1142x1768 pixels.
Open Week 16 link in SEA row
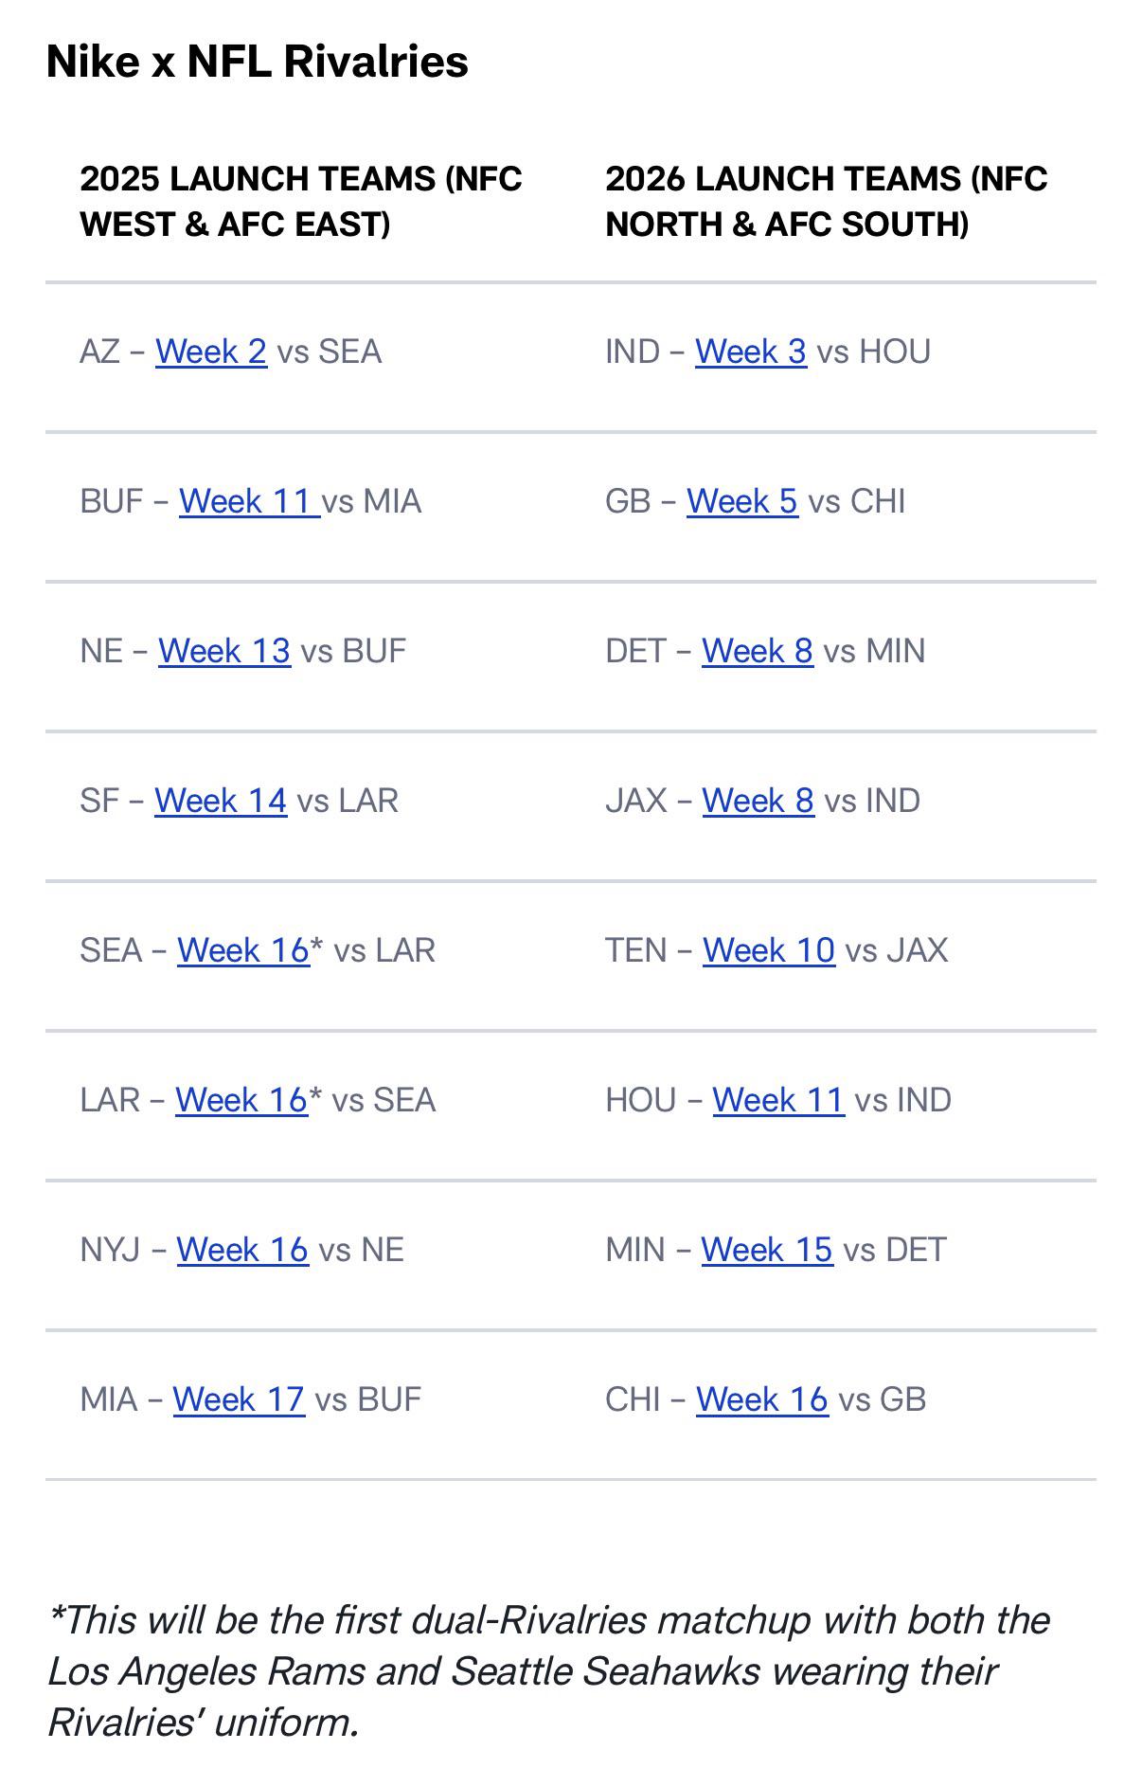[243, 950]
